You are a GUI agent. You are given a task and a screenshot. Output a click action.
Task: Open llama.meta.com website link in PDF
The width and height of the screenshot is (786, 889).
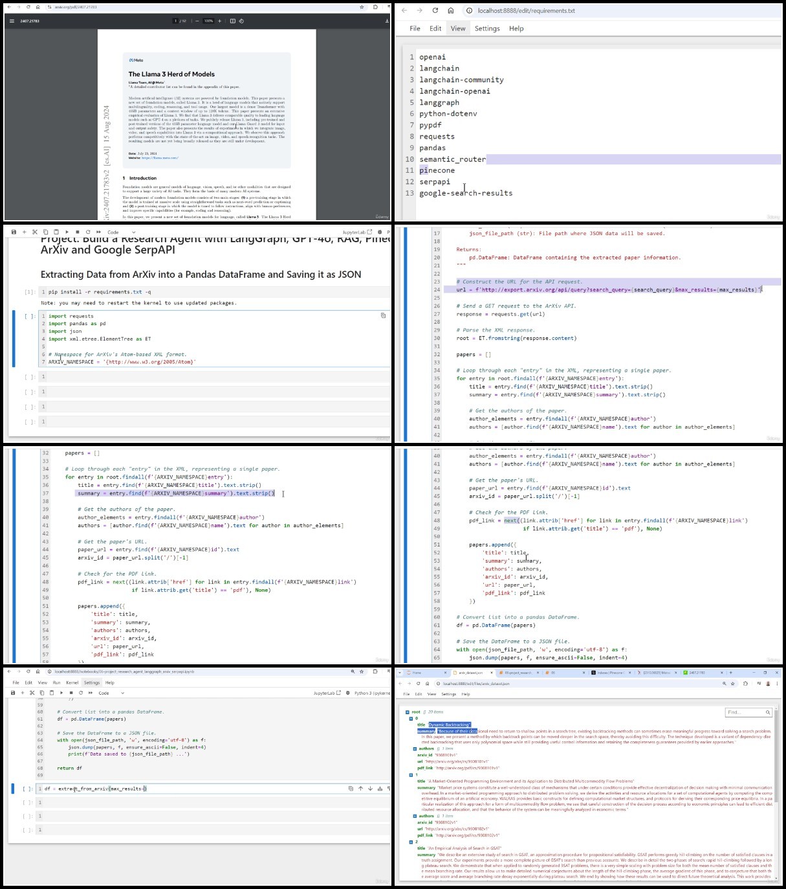160,157
